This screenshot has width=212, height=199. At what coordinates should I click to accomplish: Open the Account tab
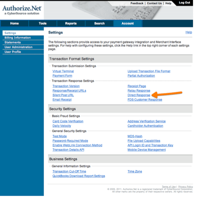click(128, 23)
